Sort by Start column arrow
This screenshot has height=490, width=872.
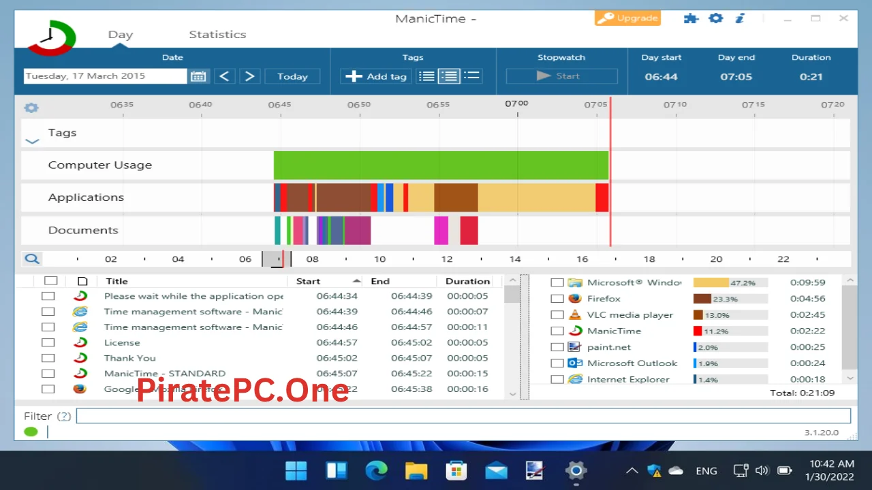pyautogui.click(x=356, y=281)
